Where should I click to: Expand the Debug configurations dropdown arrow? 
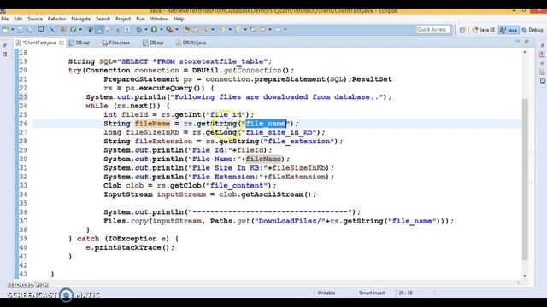146,30
